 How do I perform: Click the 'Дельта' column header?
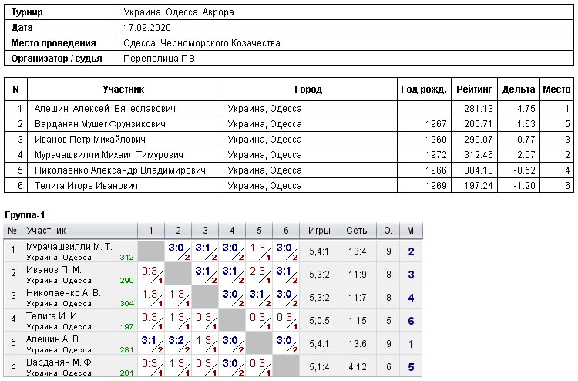tap(519, 89)
